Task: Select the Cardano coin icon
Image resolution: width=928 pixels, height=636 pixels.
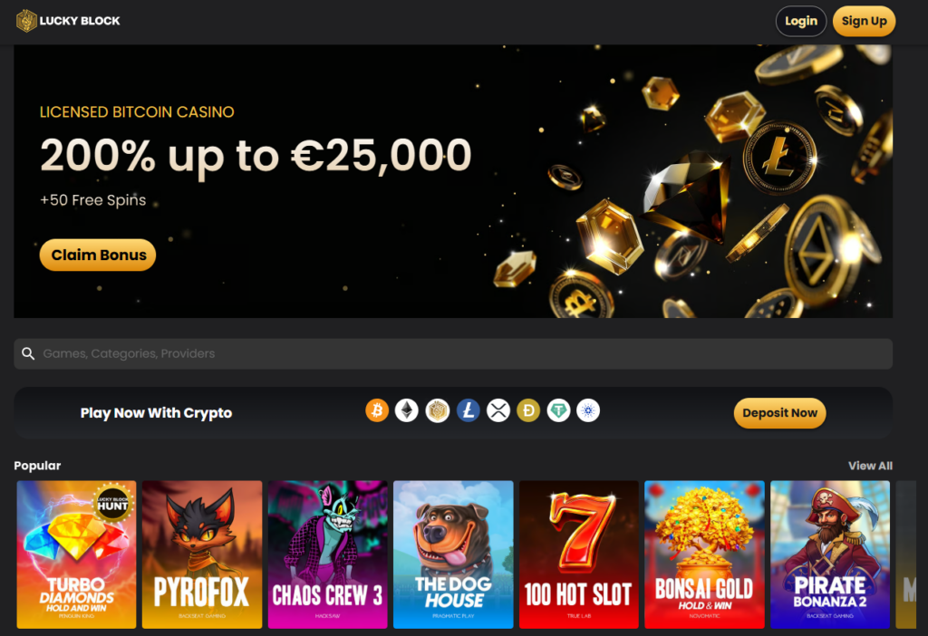Action: tap(588, 410)
